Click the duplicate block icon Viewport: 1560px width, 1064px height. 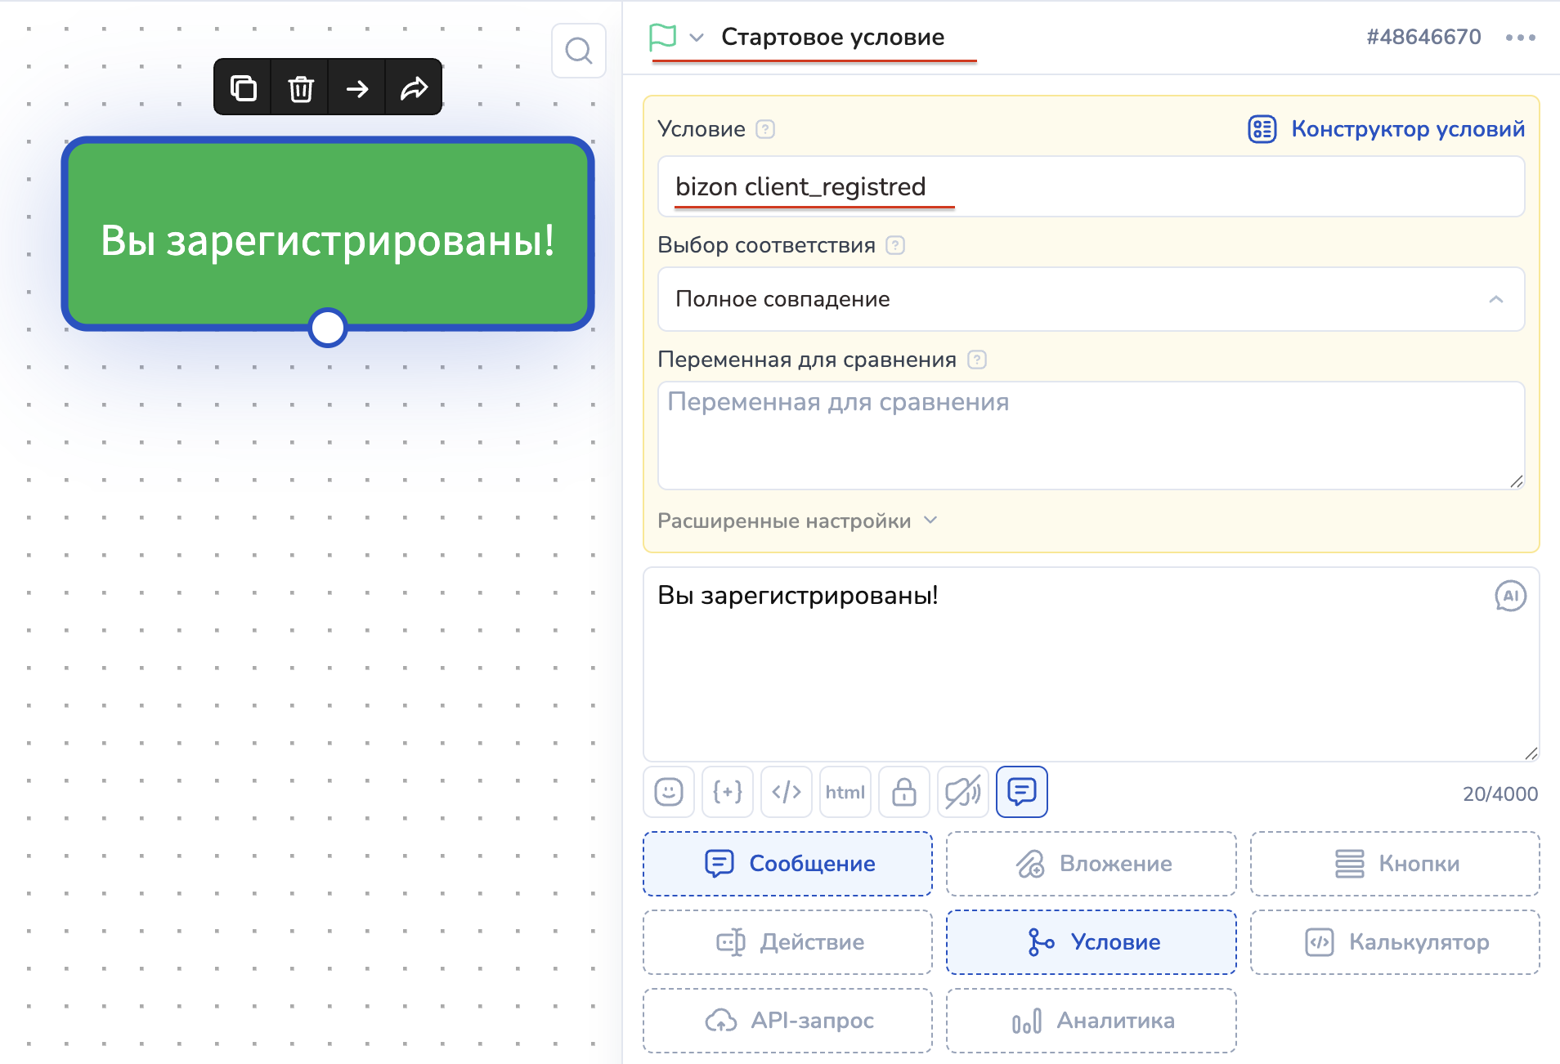[x=243, y=87]
